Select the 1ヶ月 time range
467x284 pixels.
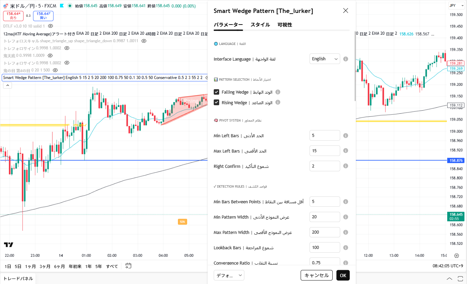click(30, 266)
